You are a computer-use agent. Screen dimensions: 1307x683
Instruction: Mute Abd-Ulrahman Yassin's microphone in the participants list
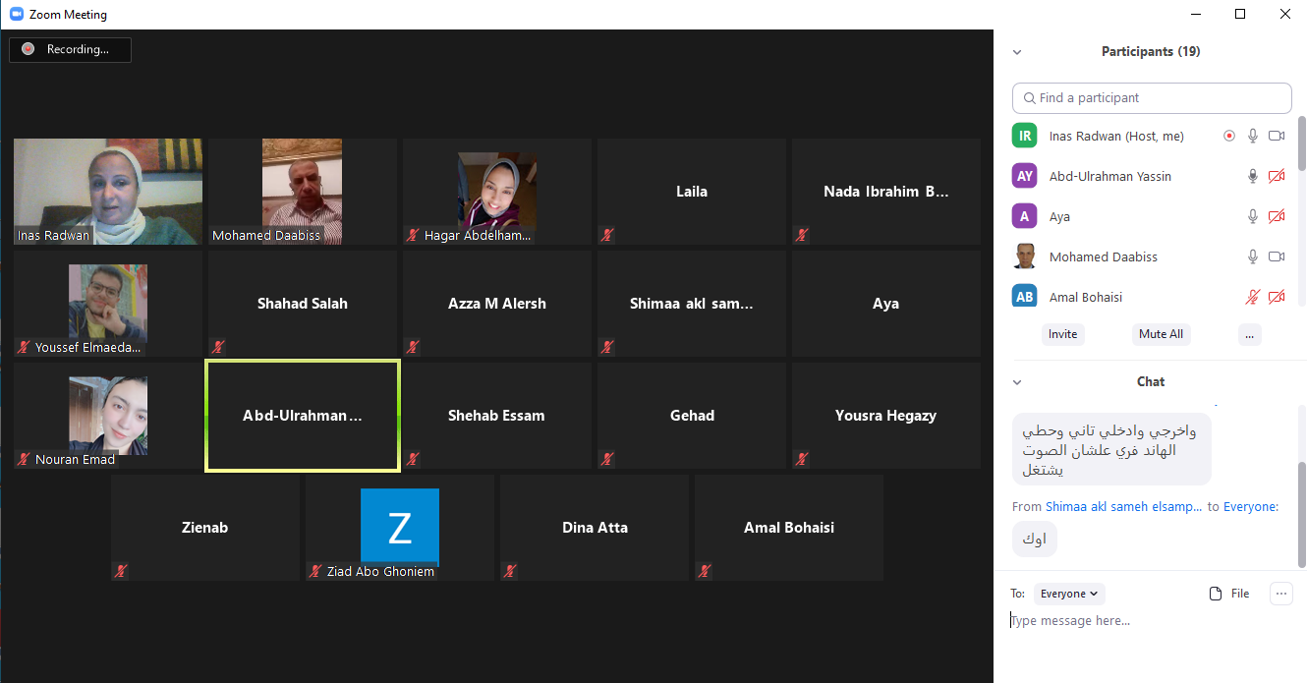click(1253, 177)
